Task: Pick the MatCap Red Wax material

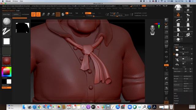Action: [x=6, y=61]
